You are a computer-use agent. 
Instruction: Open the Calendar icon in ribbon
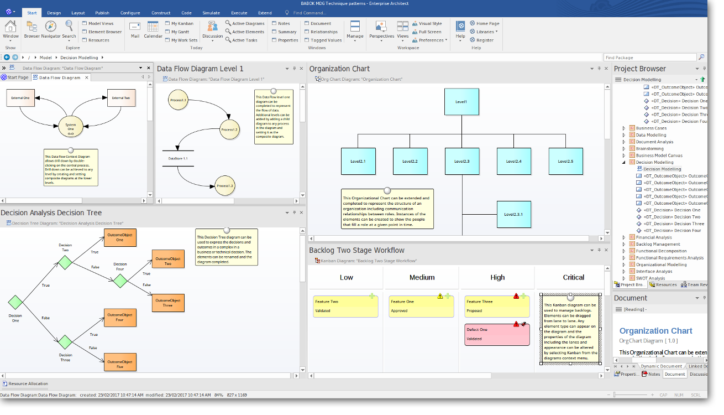[153, 27]
